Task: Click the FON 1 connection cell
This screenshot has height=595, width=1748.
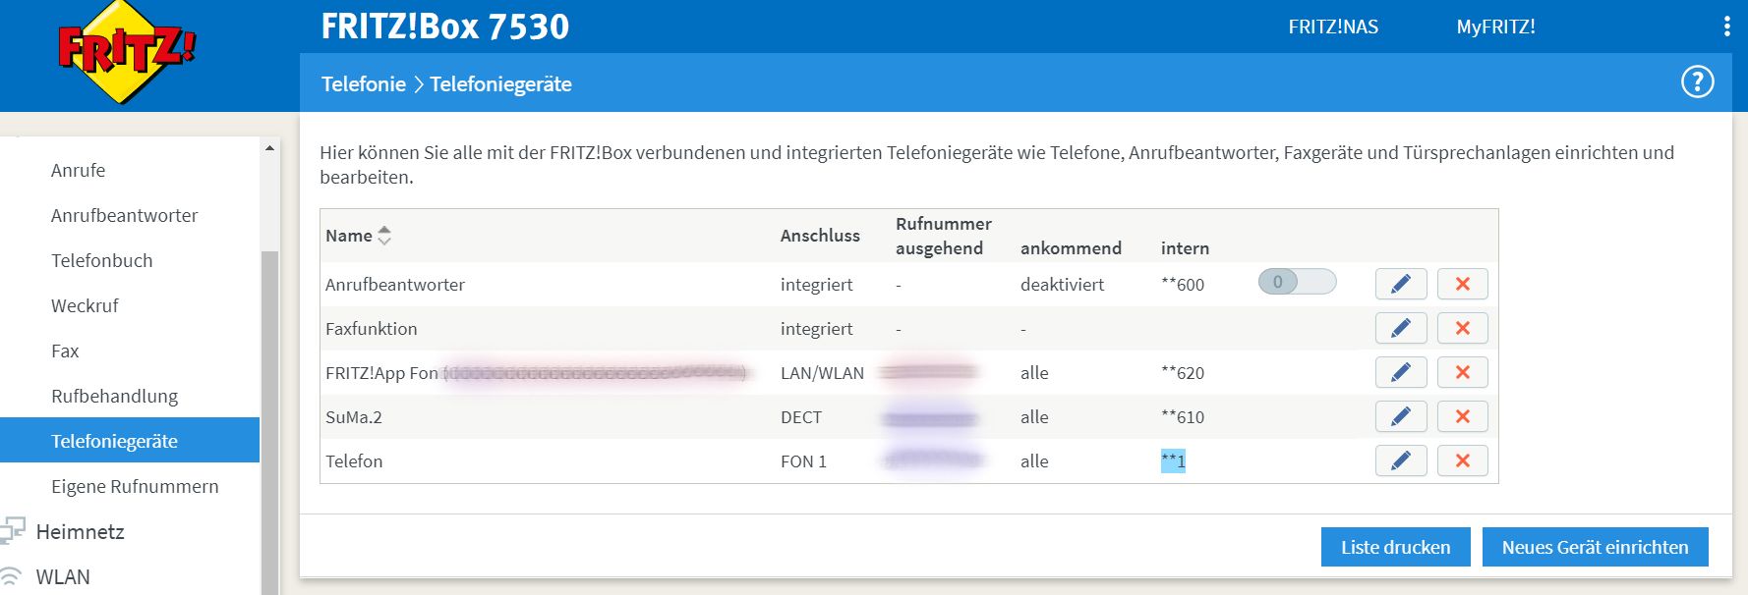Action: (803, 460)
